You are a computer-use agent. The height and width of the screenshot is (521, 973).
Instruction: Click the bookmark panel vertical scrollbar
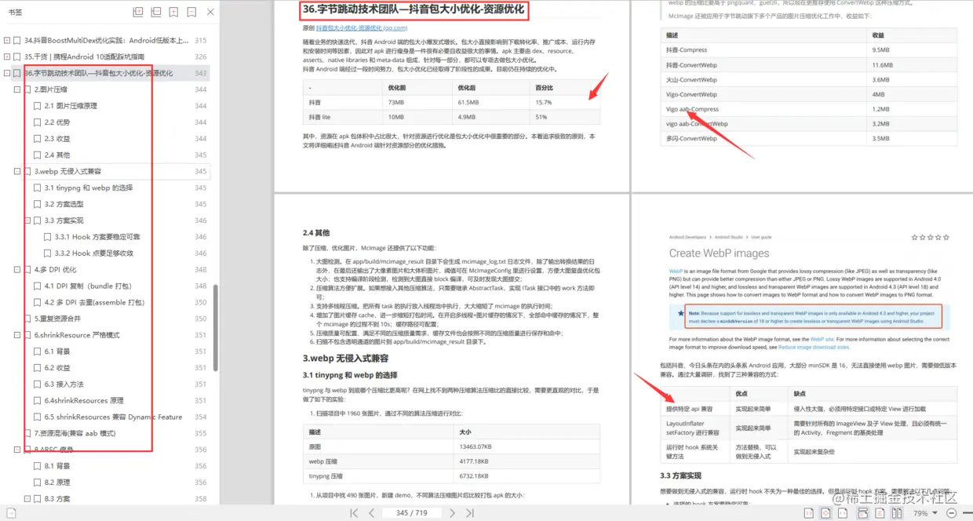pos(216,326)
